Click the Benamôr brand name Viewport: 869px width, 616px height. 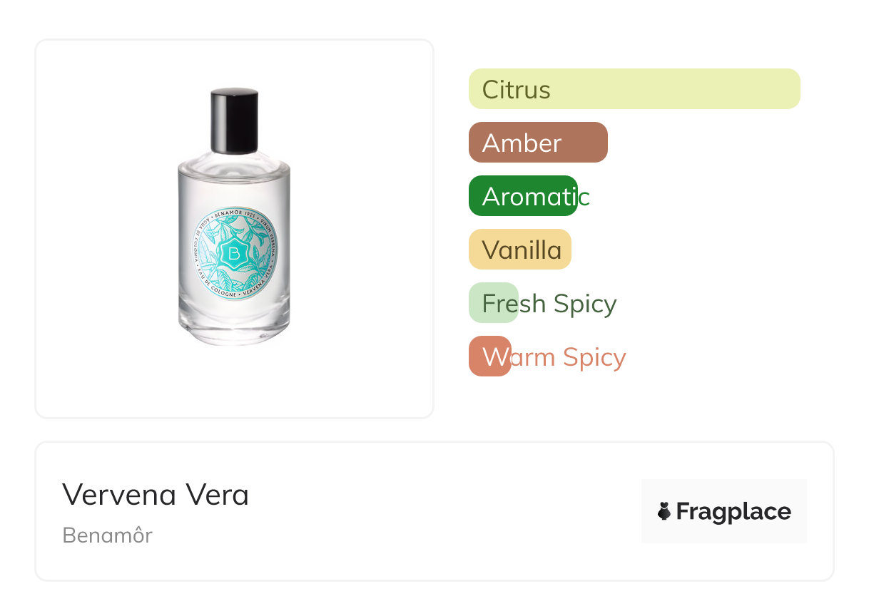pyautogui.click(x=108, y=535)
